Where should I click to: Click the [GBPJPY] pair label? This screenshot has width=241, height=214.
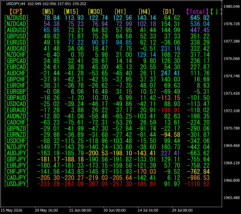pyautogui.click(x=16, y=159)
